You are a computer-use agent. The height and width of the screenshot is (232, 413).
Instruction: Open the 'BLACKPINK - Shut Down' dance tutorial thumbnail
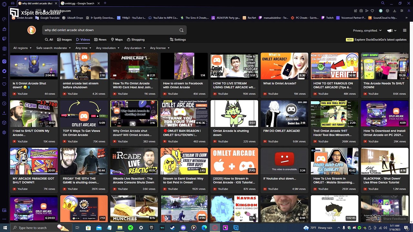click(x=385, y=161)
